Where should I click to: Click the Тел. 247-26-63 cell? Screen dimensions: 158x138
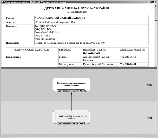tap(134, 58)
